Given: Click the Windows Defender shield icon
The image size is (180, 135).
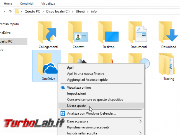Looking at the screenshot, I should (x=63, y=113).
